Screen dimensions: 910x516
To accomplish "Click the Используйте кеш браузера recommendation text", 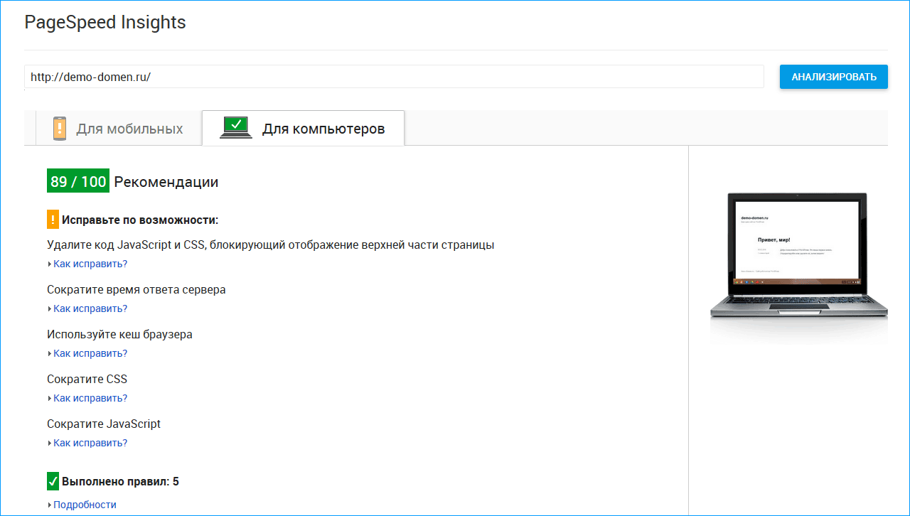I will (119, 334).
